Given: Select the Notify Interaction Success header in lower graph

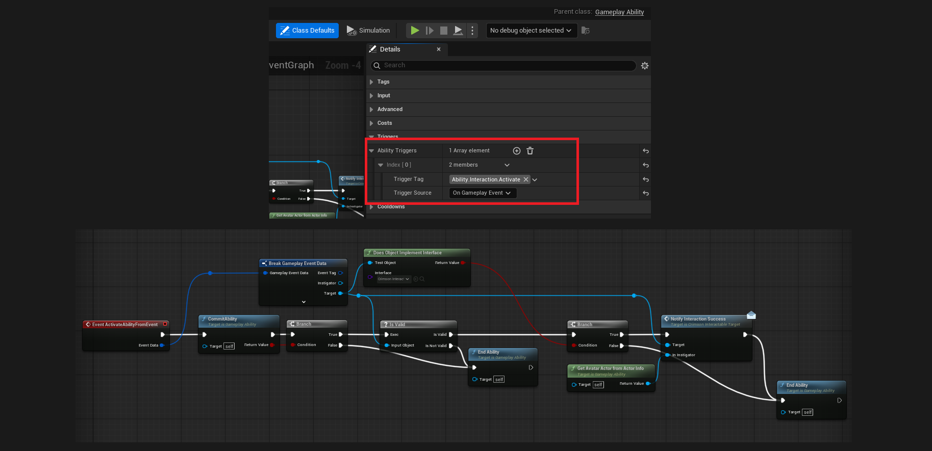Looking at the screenshot, I should 707,321.
